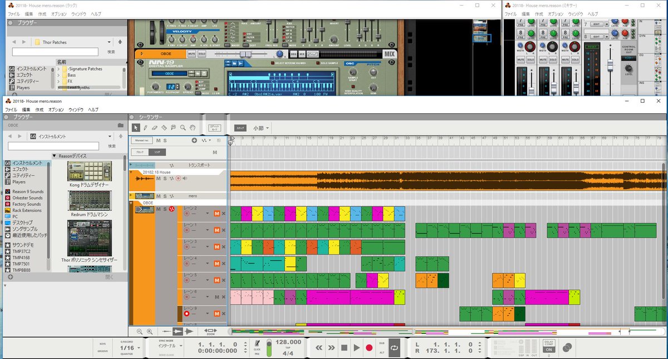Collapse the Reasonデバイス section

(x=54, y=156)
